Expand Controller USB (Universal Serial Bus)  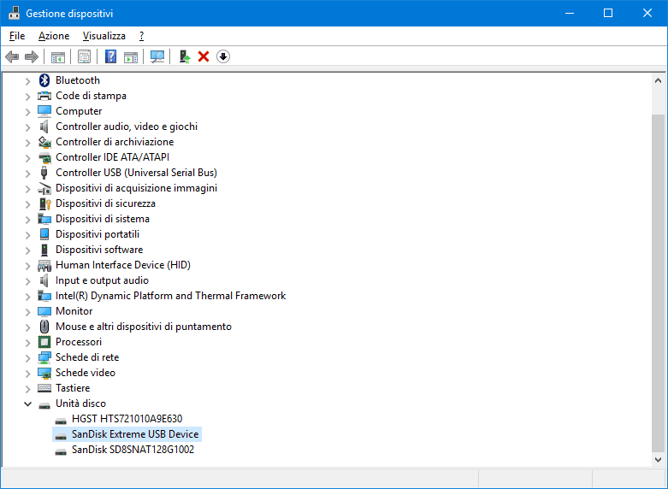27,173
